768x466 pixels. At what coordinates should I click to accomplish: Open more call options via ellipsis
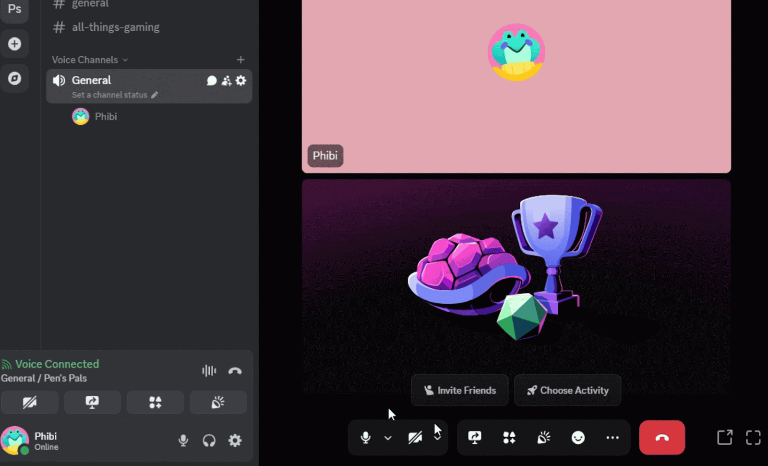(x=612, y=438)
